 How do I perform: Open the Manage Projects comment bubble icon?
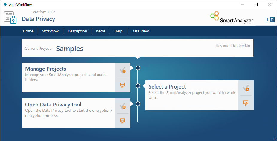click(x=122, y=85)
